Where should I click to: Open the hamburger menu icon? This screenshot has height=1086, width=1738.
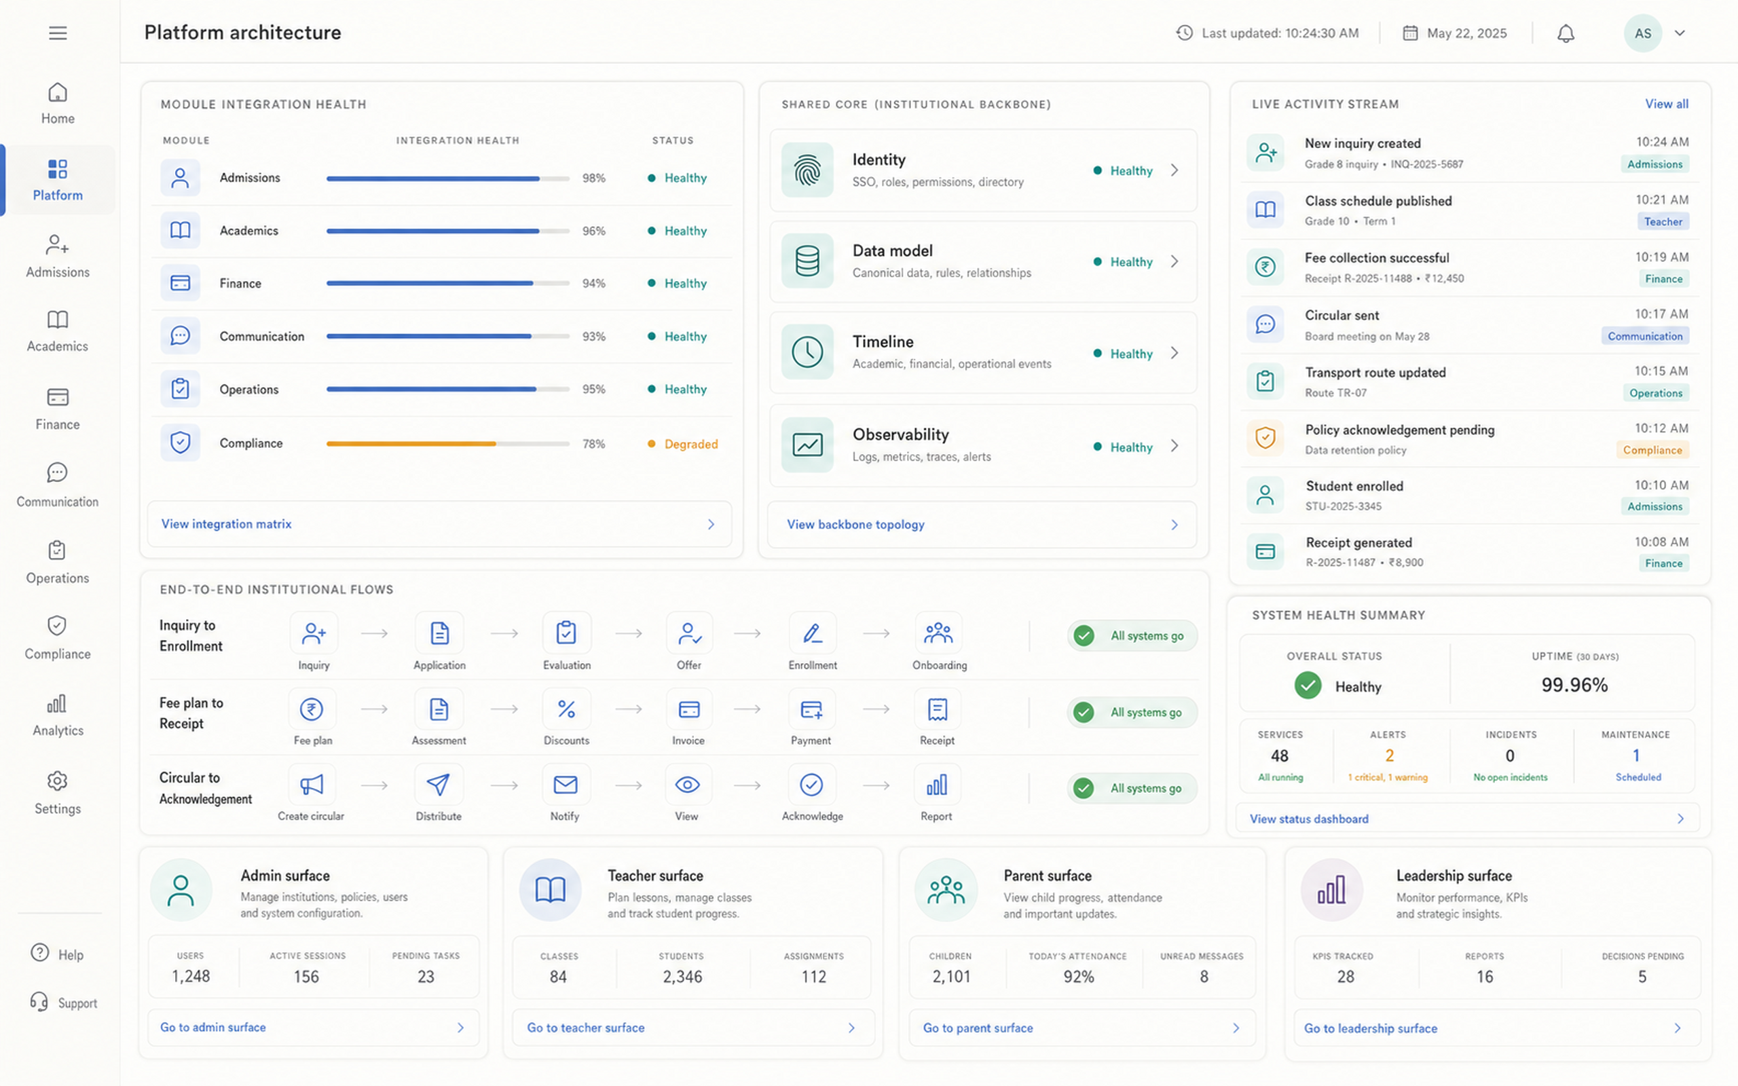click(58, 33)
